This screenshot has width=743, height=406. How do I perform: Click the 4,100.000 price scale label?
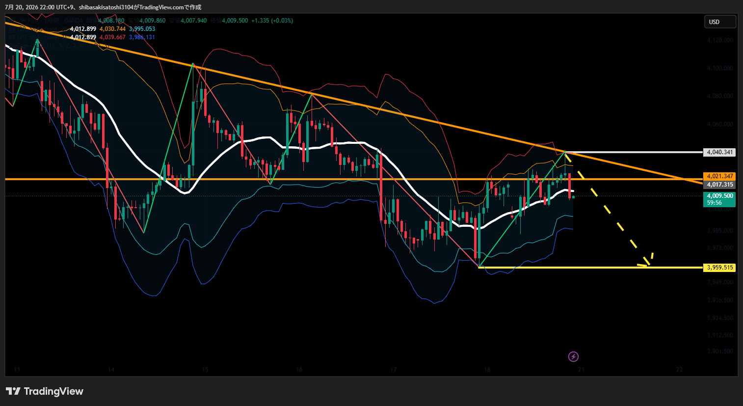[x=720, y=68]
